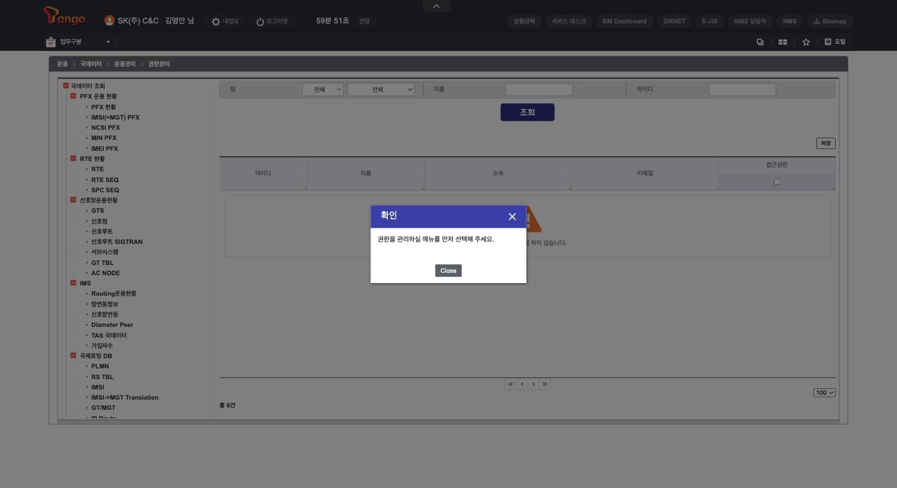Collapse the PFX 운용 현황 node

coord(73,96)
